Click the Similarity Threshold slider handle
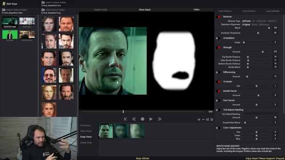This screenshot has height=160, width=285. pos(258,33)
